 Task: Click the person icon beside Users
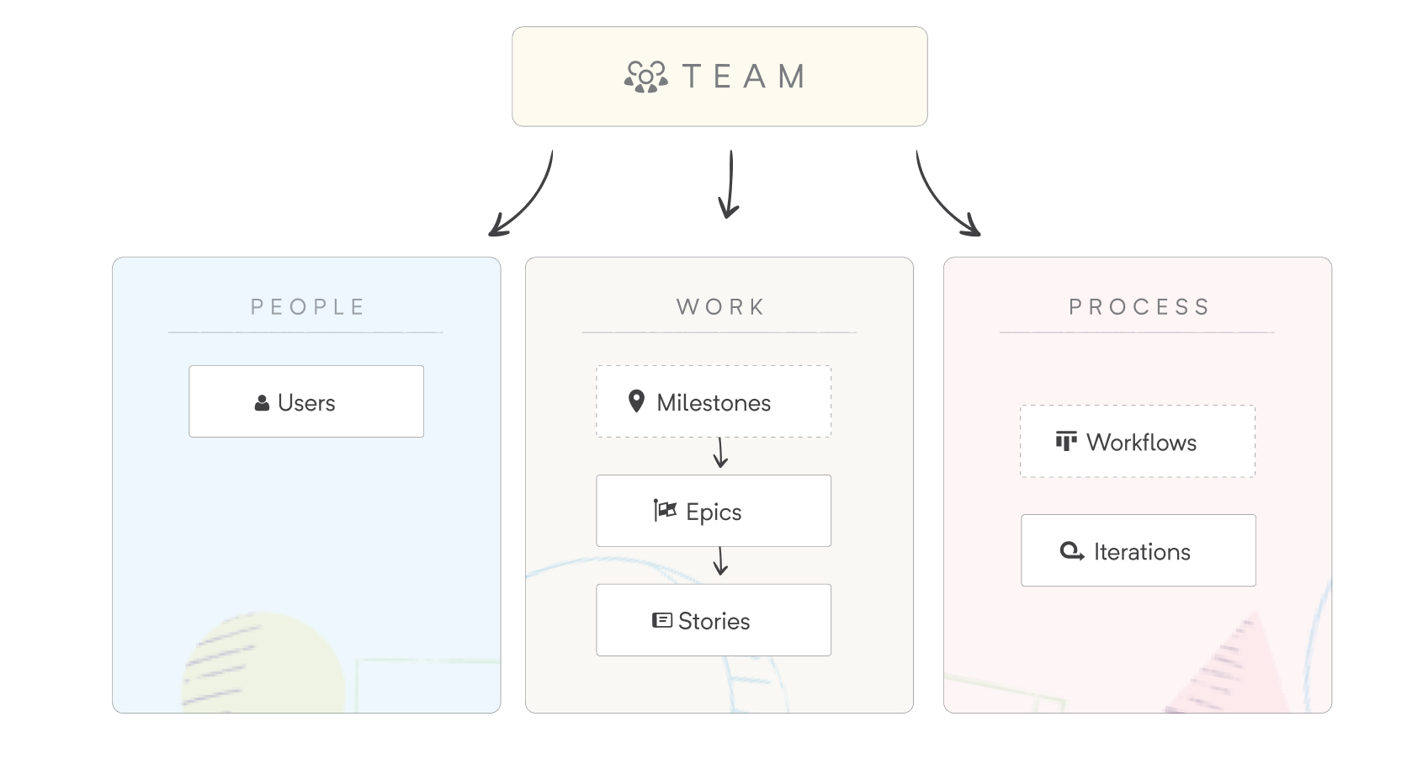(262, 404)
